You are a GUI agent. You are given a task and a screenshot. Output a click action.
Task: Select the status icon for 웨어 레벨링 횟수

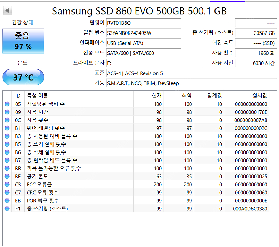[7, 128]
